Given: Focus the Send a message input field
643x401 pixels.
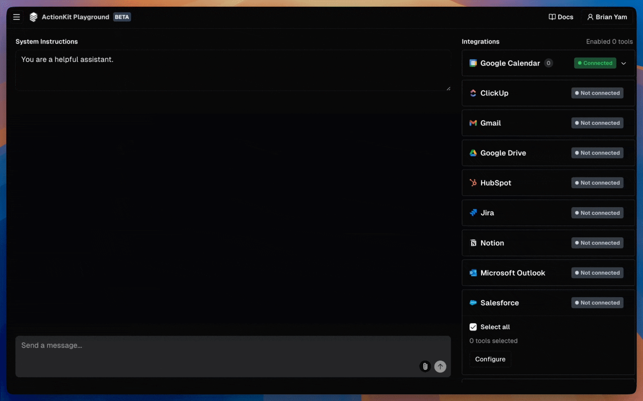Looking at the screenshot, I should tap(215, 351).
